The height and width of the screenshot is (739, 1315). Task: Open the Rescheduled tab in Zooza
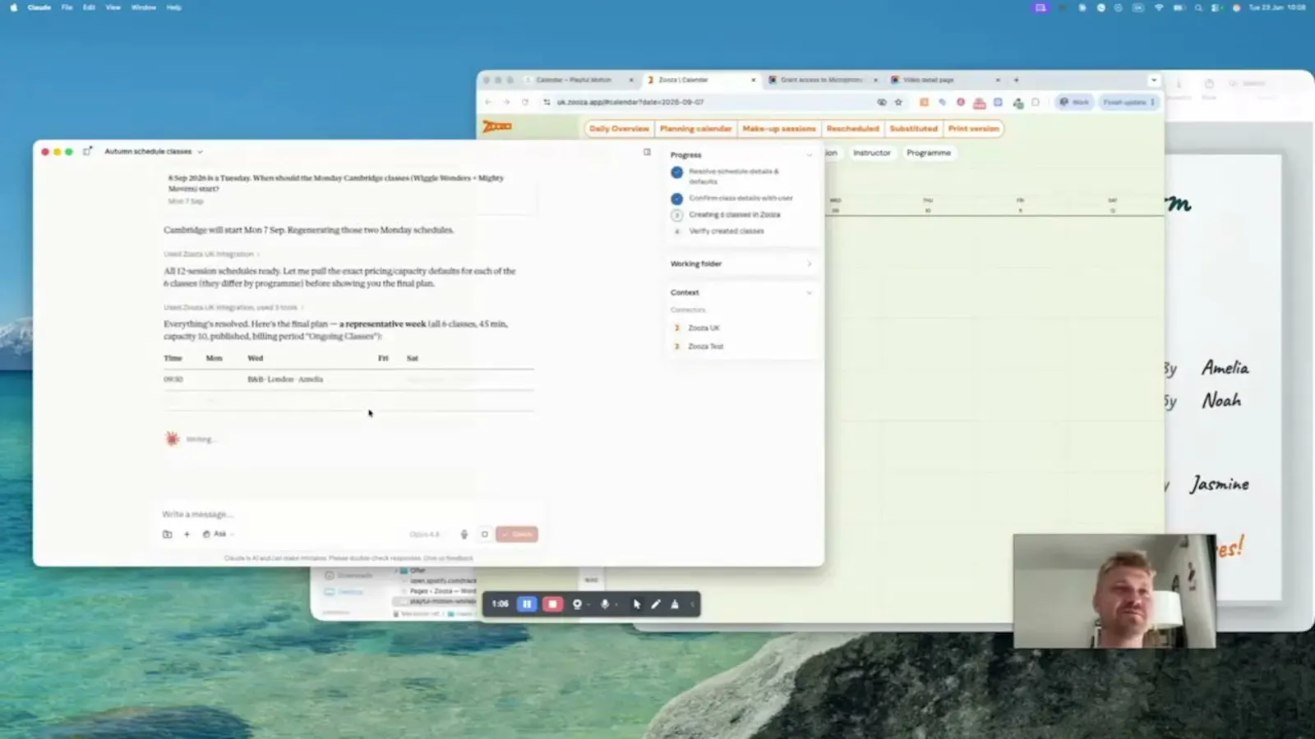point(852,128)
